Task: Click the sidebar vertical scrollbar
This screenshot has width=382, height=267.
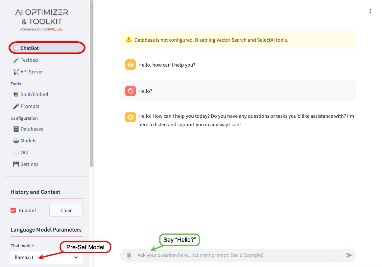Action: pyautogui.click(x=91, y=83)
